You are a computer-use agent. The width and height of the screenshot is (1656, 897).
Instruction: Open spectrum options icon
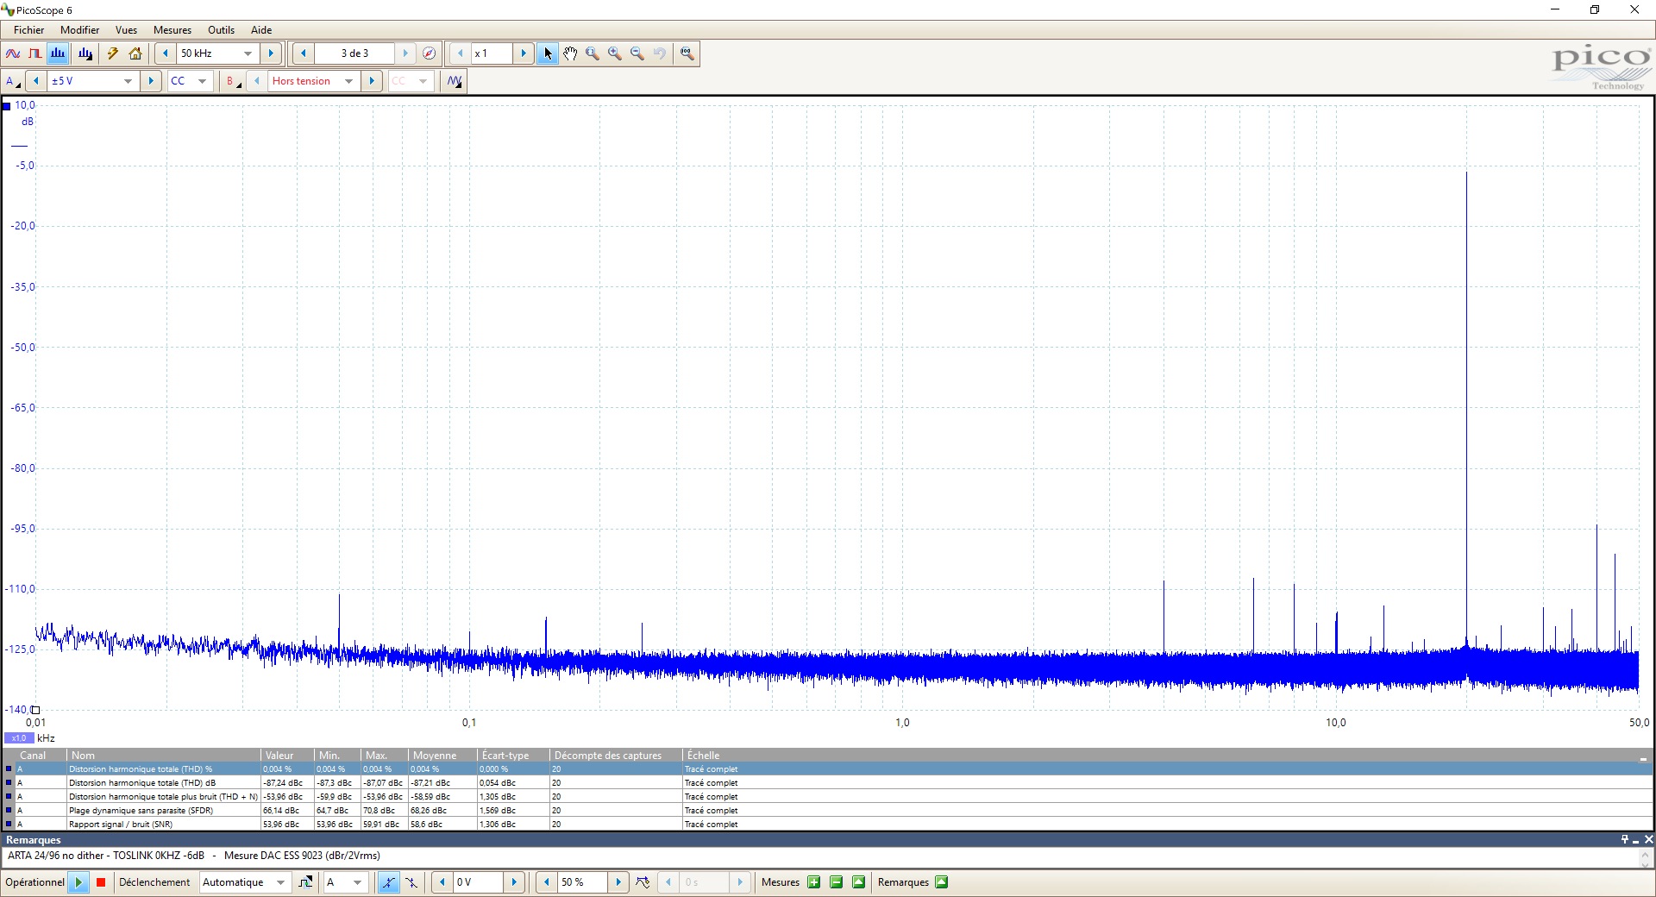pyautogui.click(x=85, y=53)
